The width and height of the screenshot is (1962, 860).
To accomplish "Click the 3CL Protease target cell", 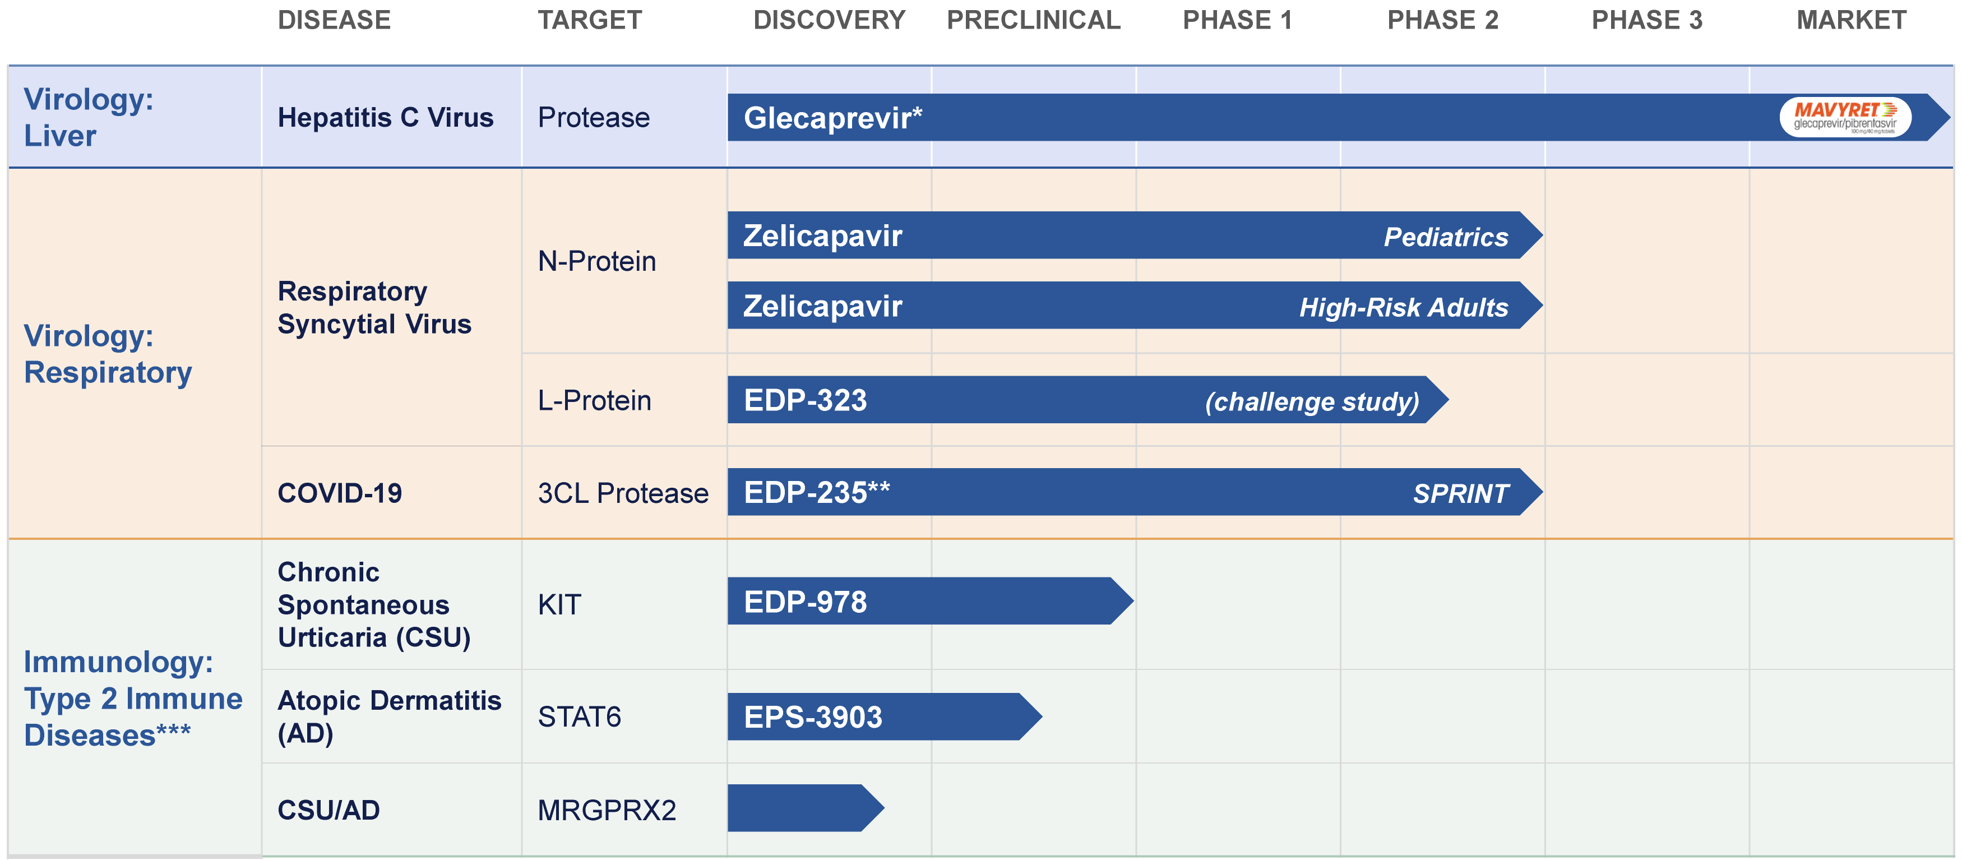I will [623, 493].
